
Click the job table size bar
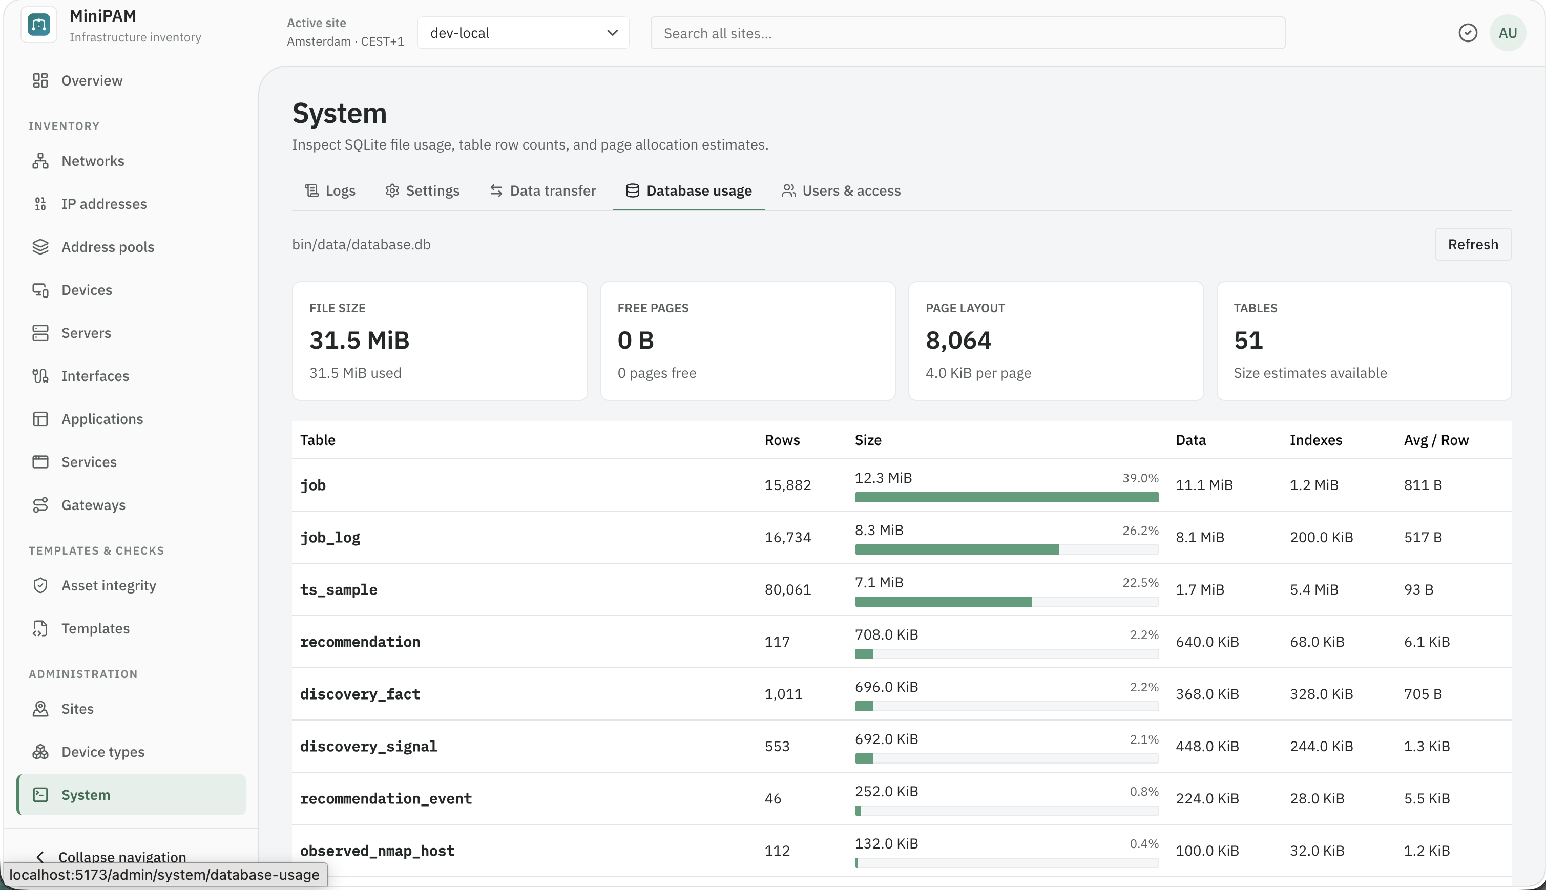pos(1006,498)
